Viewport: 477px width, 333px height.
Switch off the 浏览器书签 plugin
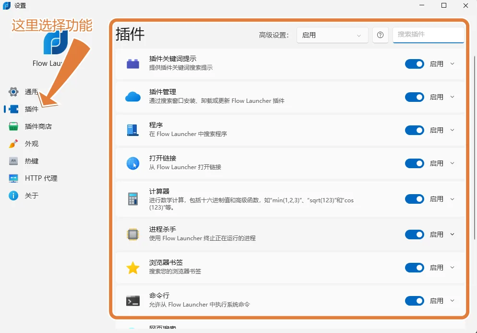414,268
